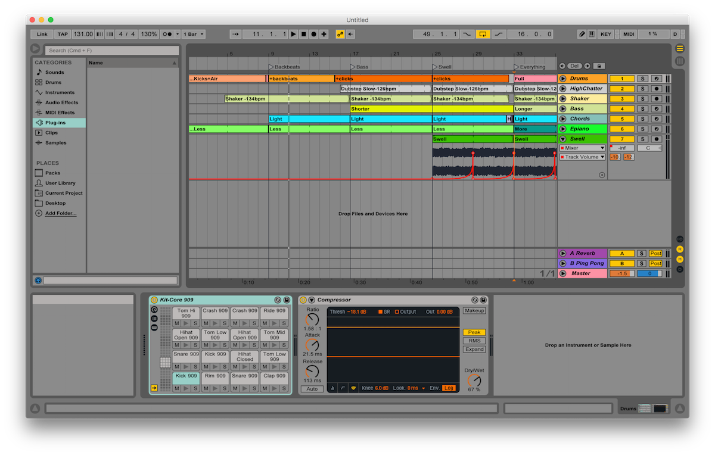Viewport: 715px width, 455px height.
Task: Click the Re-Enable Automation arrow
Action: (x=350, y=34)
